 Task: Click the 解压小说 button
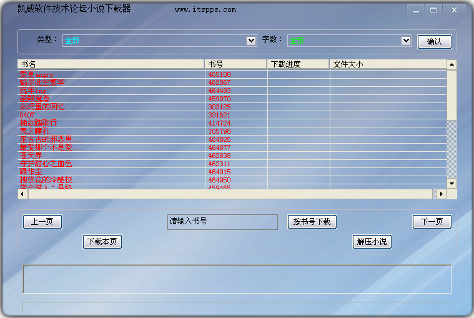[372, 242]
